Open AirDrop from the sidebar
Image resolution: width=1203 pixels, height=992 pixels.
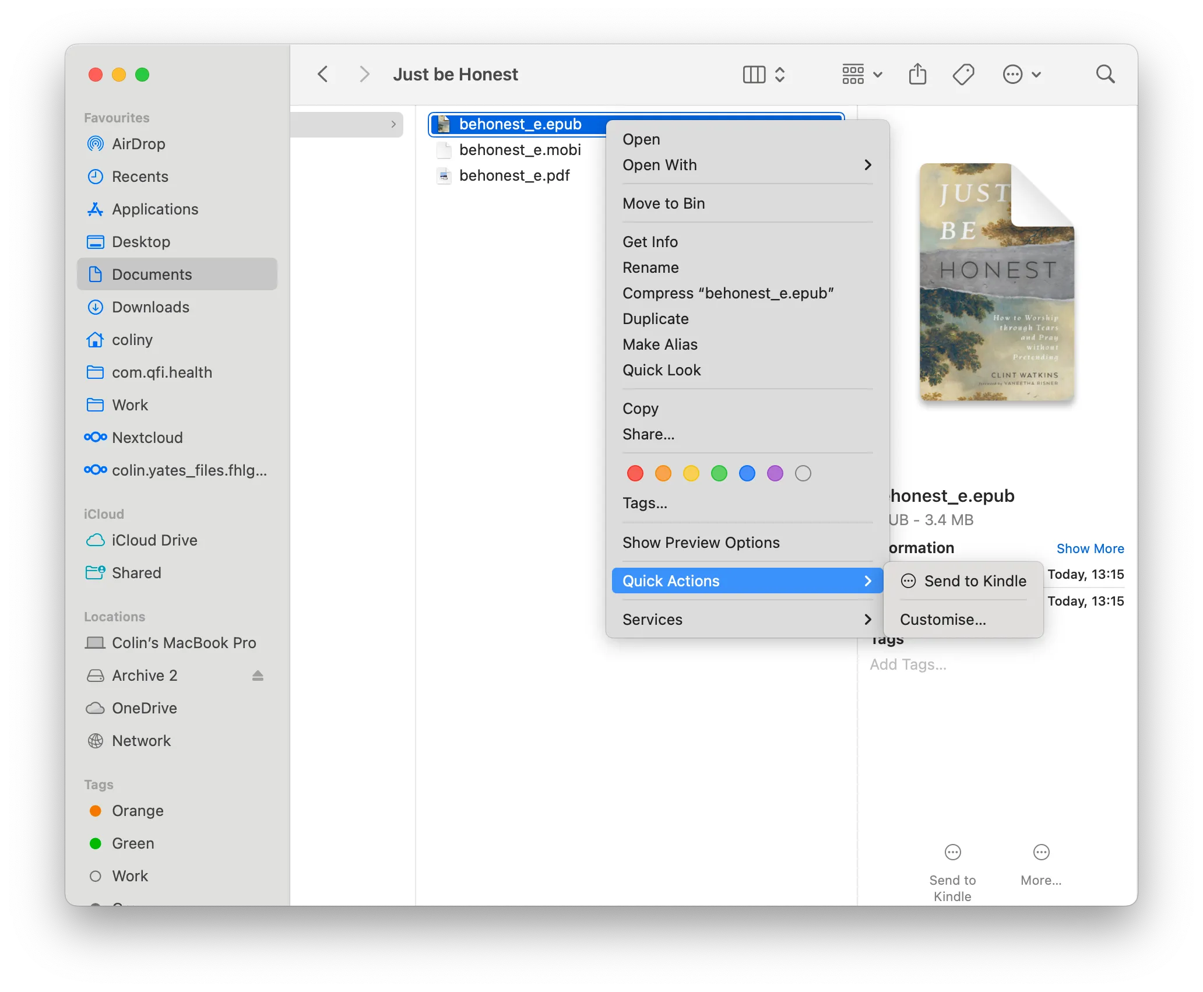coord(138,144)
